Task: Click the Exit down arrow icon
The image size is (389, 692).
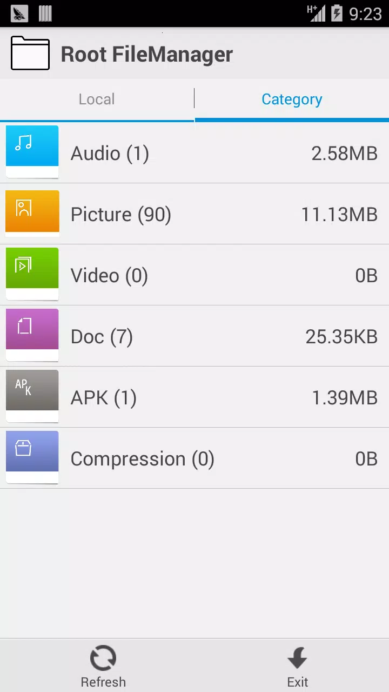Action: coord(297,658)
